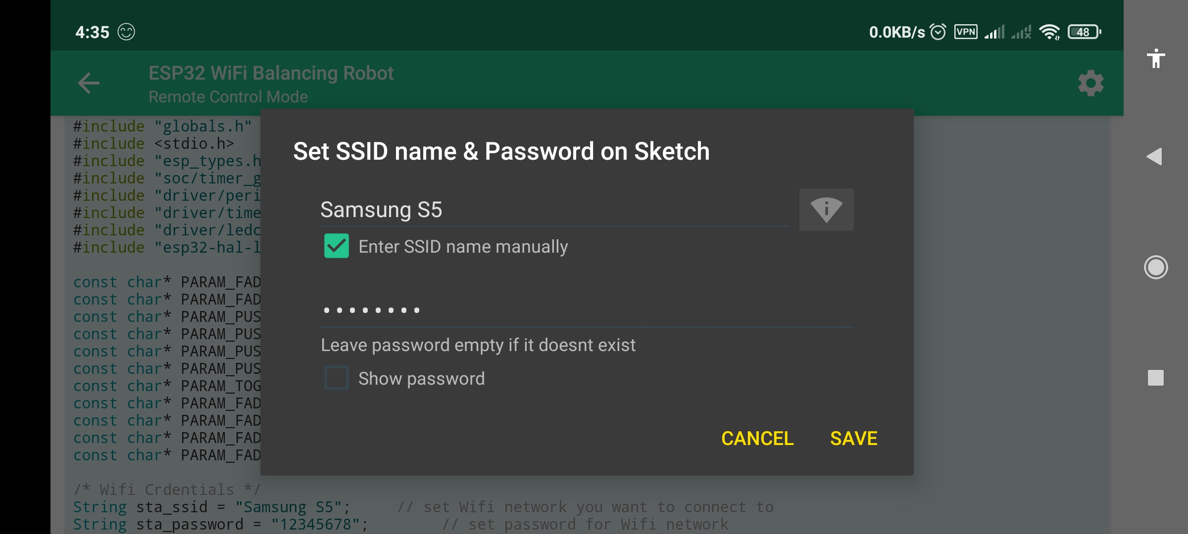Open settings via gear icon

click(x=1090, y=83)
